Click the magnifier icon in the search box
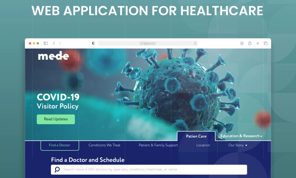This screenshot has width=296, height=178. click(x=57, y=169)
